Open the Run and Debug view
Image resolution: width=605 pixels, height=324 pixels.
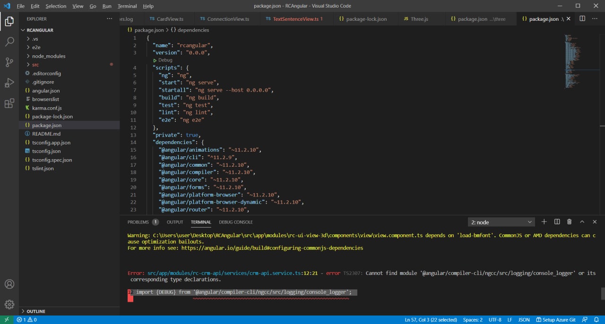(x=9, y=83)
